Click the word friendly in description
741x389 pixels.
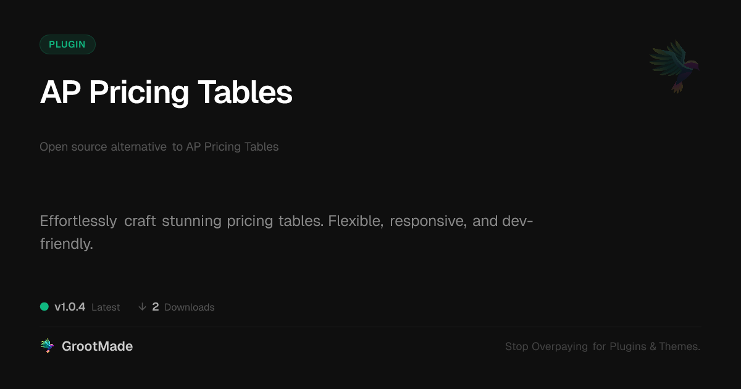click(x=66, y=244)
